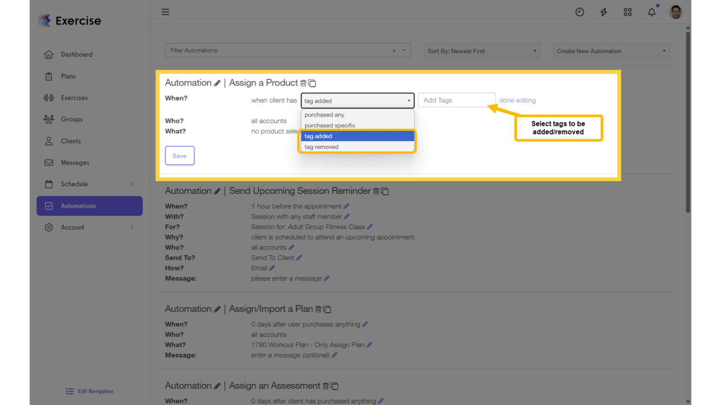721x405 pixels.
Task: Edit the 1780 Workout Plan selection pencil
Action: click(369, 344)
